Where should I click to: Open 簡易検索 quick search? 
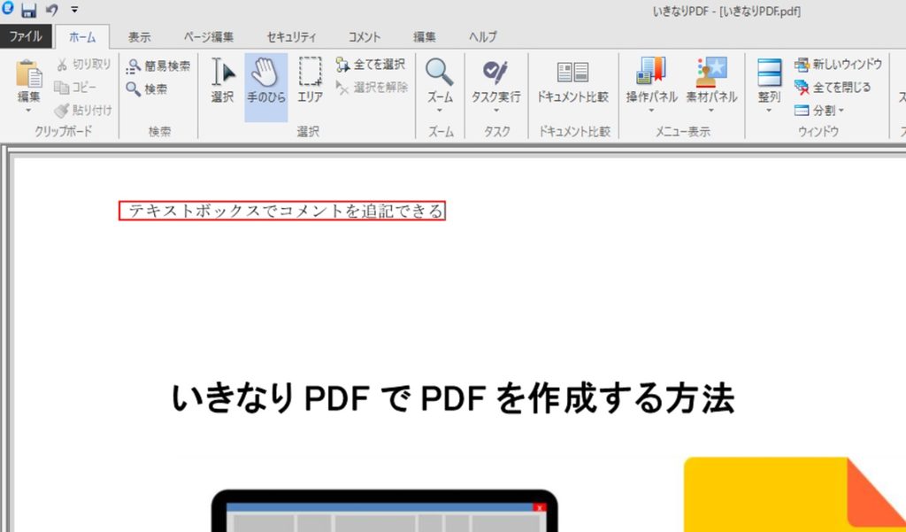point(158,66)
